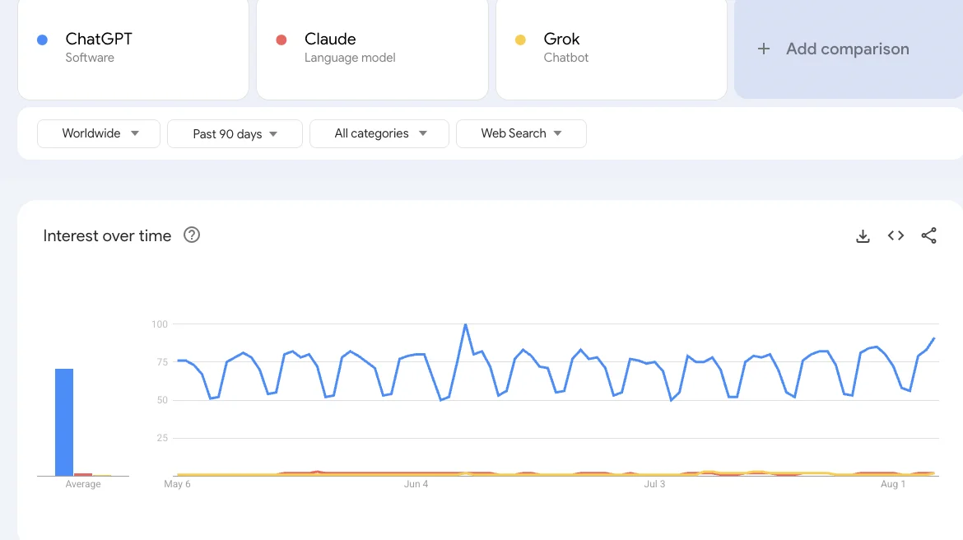Click the embed code icon
Image resolution: width=963 pixels, height=540 pixels.
click(x=896, y=236)
